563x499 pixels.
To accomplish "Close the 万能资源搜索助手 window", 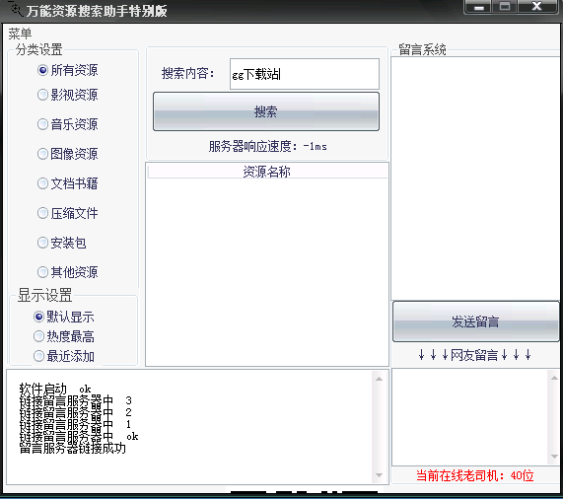I will (537, 7).
